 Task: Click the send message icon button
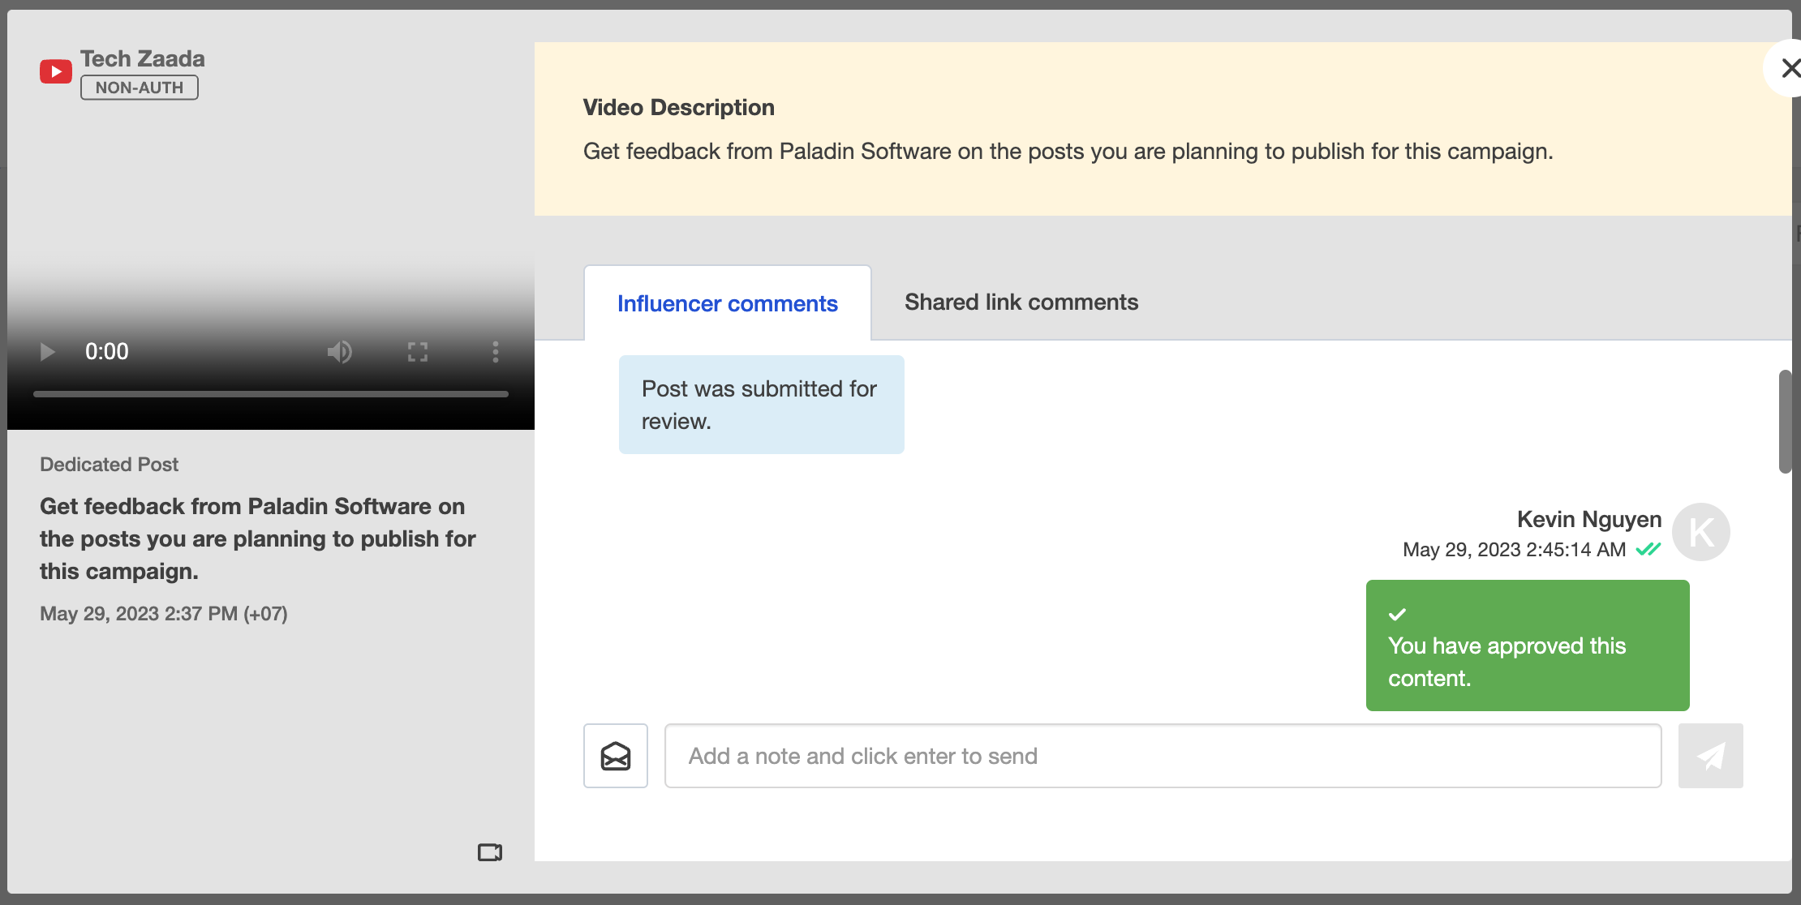tap(1712, 755)
